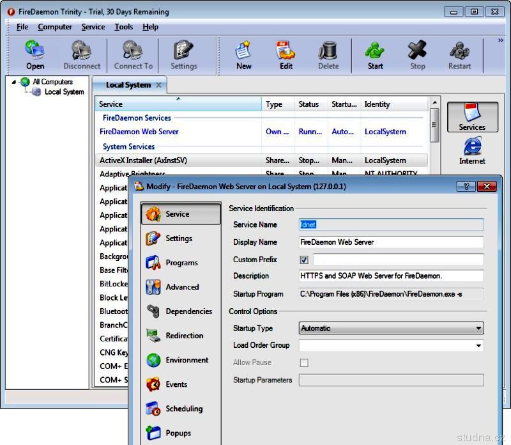Toggle the Custom Prefix checkbox
The width and height of the screenshot is (511, 445).
coord(304,260)
